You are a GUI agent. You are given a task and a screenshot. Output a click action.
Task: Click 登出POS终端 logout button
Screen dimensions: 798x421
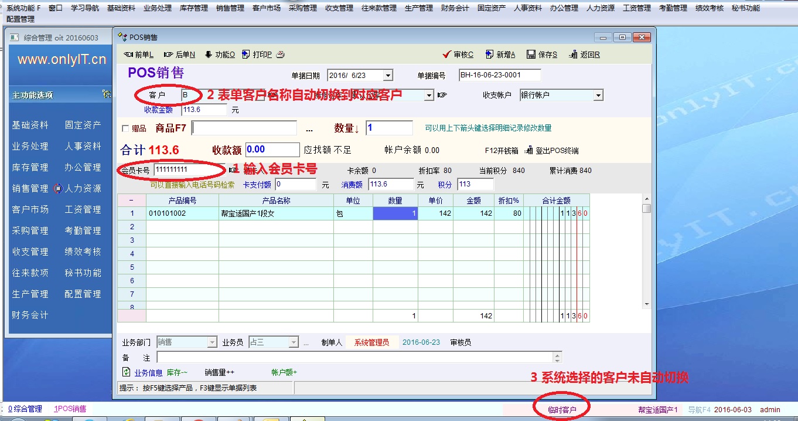pos(551,151)
